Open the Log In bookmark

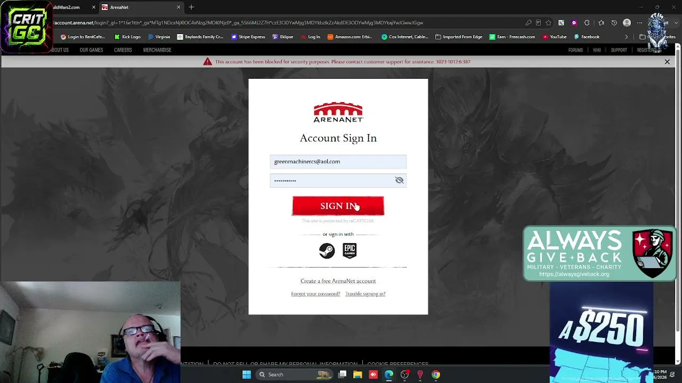tap(310, 37)
